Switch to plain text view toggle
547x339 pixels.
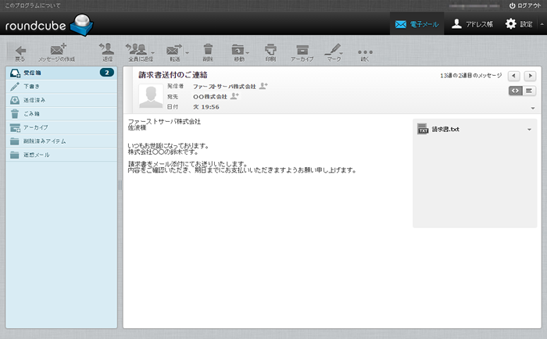tap(530, 91)
